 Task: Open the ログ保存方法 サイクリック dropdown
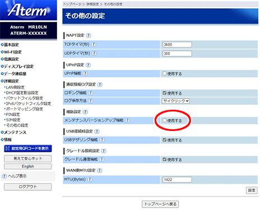point(176,101)
